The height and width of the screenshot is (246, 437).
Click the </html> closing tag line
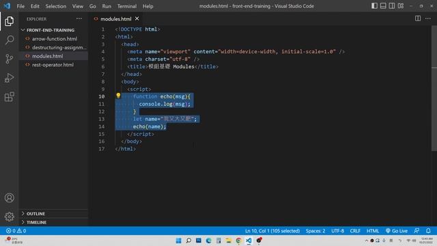point(126,149)
